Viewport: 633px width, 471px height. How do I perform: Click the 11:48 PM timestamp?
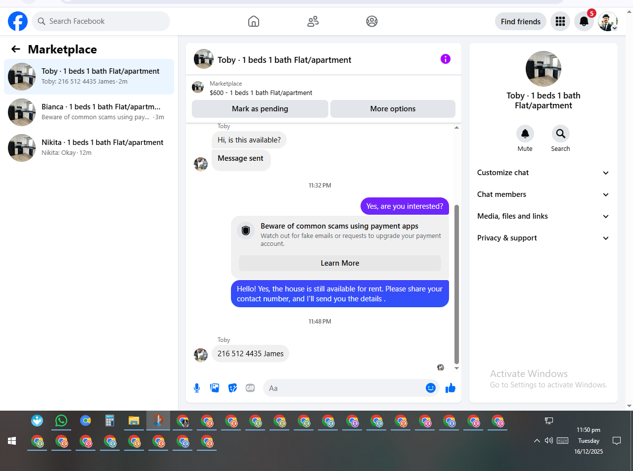[x=320, y=322]
